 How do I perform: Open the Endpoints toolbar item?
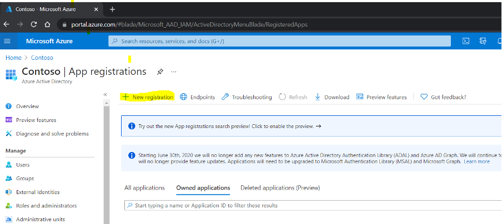tap(197, 97)
